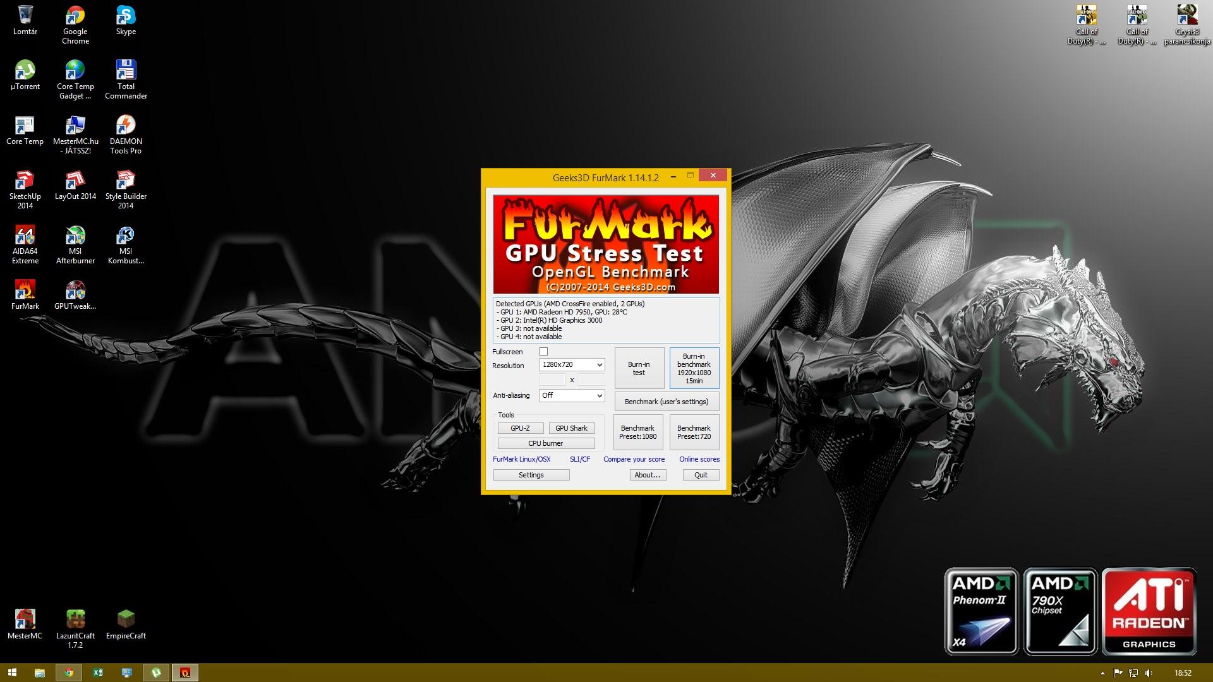Launch the GPU-Z tool
The width and height of the screenshot is (1213, 682).
(520, 428)
